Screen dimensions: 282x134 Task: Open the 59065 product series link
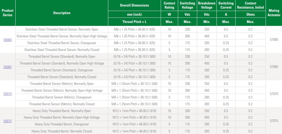pyautogui.click(x=8, y=67)
